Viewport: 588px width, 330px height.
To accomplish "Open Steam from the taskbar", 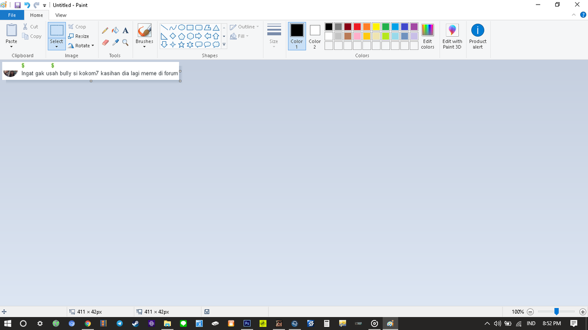I will coord(135,324).
